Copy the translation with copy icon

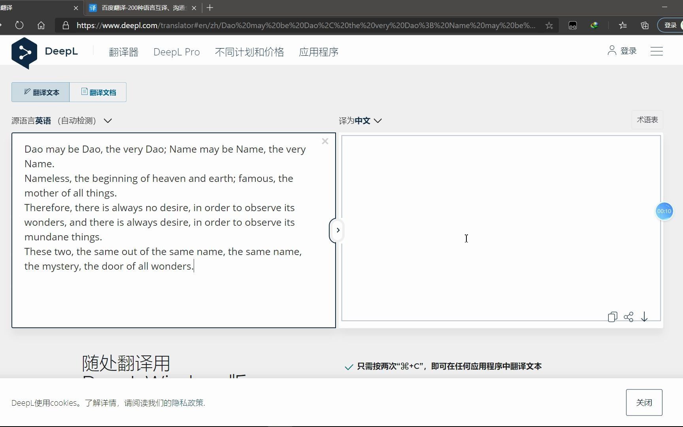coord(613,317)
